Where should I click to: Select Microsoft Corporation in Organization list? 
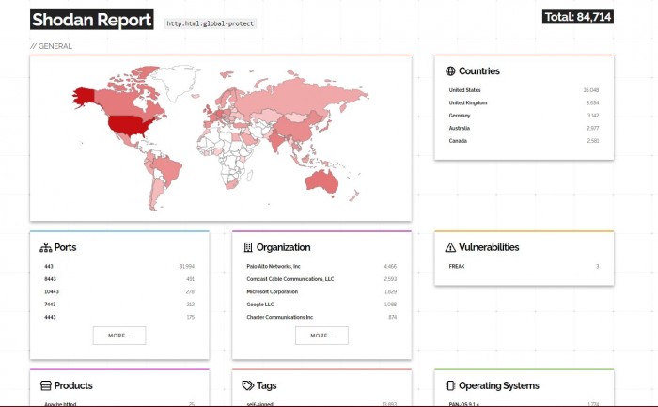pos(271,291)
